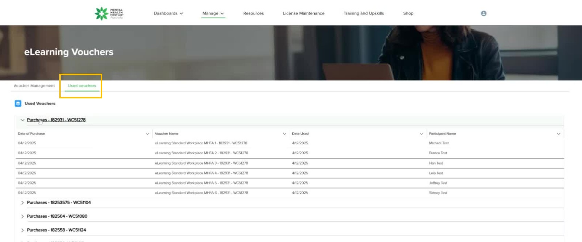Open Voucher Name column menu arrow

(284, 134)
